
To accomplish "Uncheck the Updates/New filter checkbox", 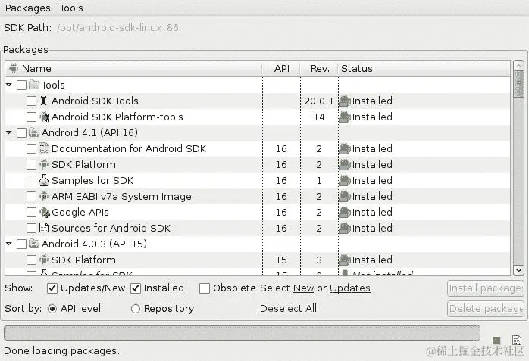I will [x=52, y=288].
